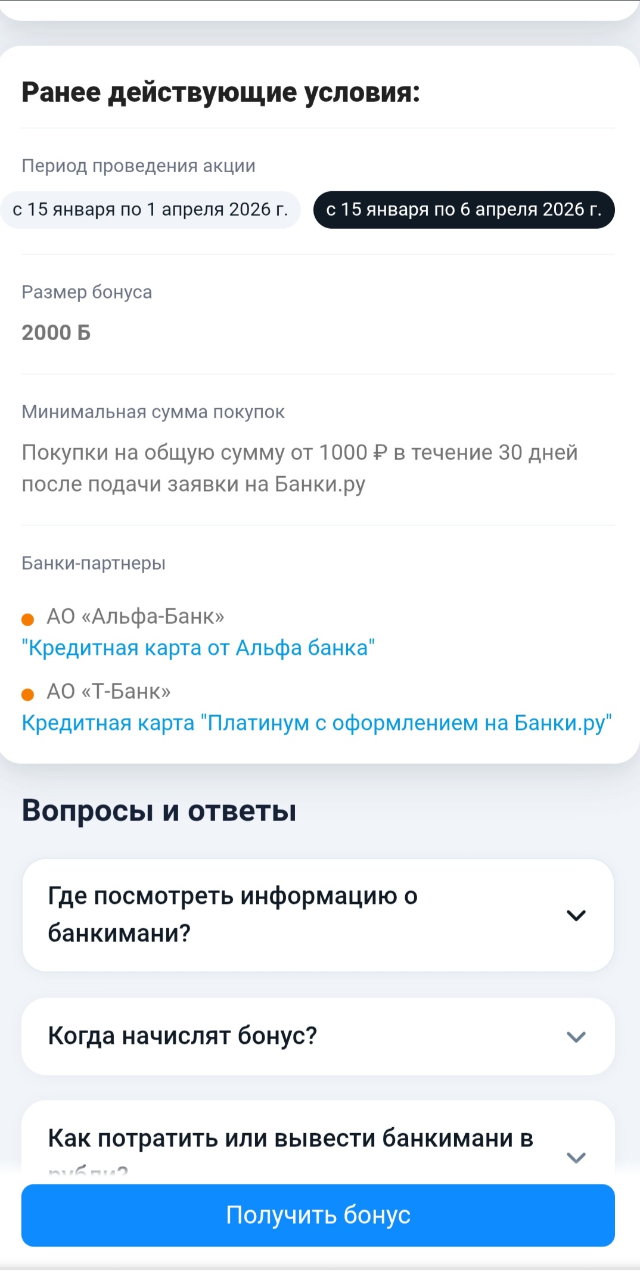Select the period "с 15 января по 6 апреля 2026 г."
640x1275 pixels.
pos(464,210)
